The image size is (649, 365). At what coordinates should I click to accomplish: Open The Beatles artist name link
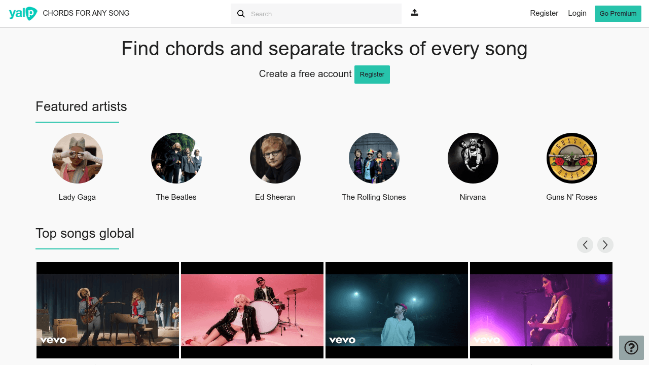click(176, 197)
